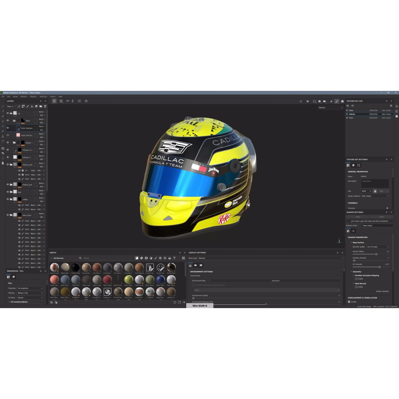Viewport: 399px width, 399px height.
Task: Switch to painting mode brush icon
Action: 337,101
